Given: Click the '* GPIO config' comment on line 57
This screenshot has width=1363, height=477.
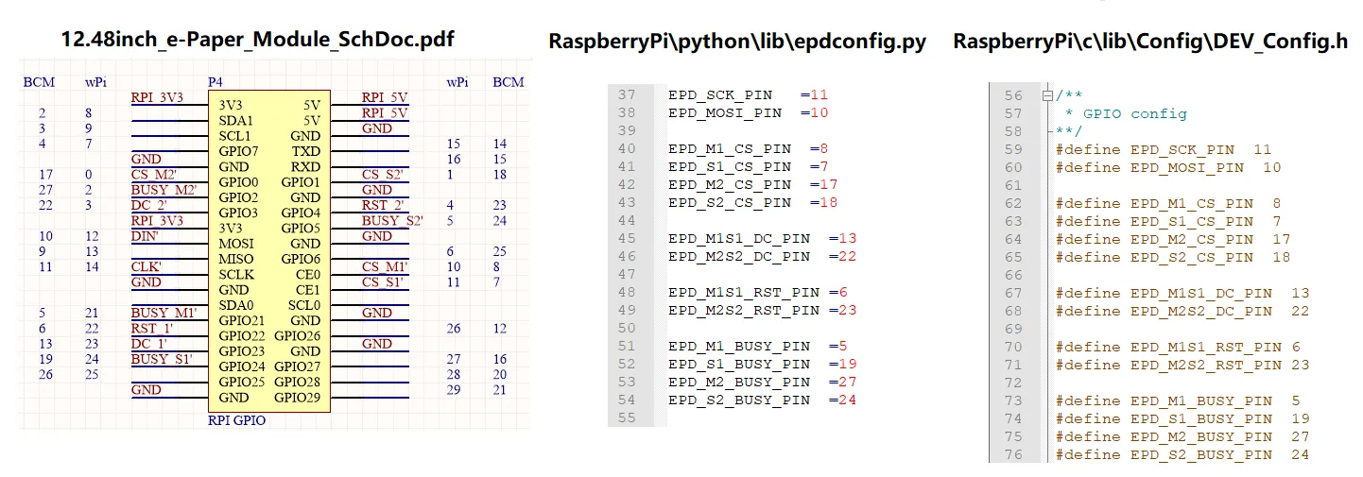Looking at the screenshot, I should pos(1126,113).
